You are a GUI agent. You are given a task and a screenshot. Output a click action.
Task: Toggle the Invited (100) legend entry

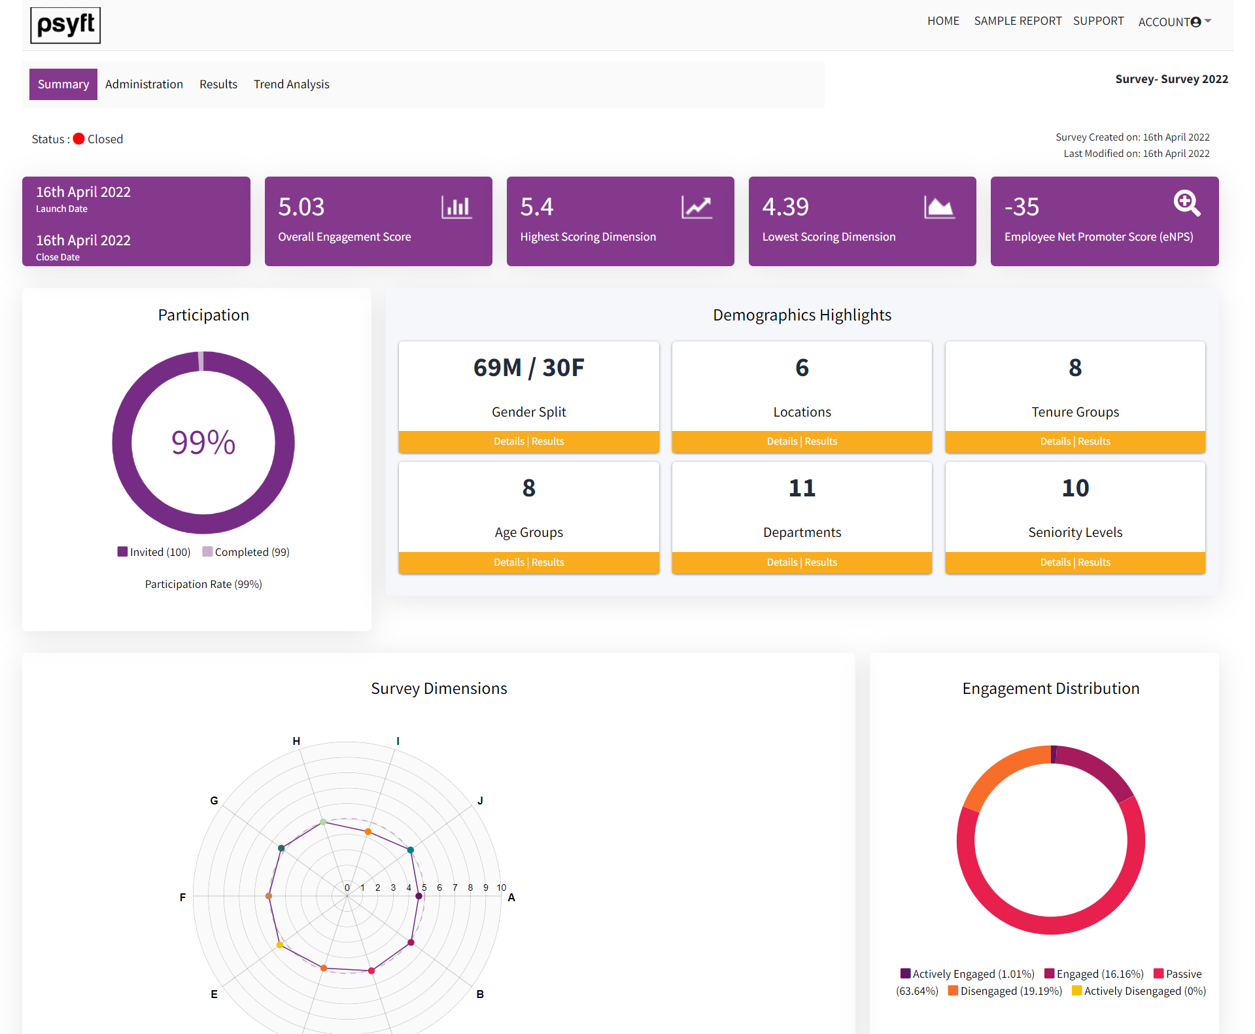pos(154,552)
